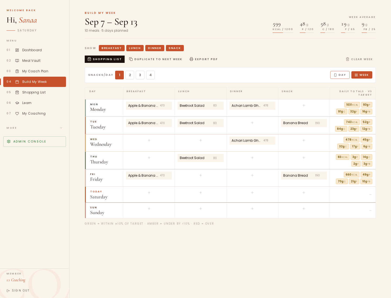The height and width of the screenshot is (298, 391).
Task: Click the Export PDF printer icon
Action: [x=191, y=59]
